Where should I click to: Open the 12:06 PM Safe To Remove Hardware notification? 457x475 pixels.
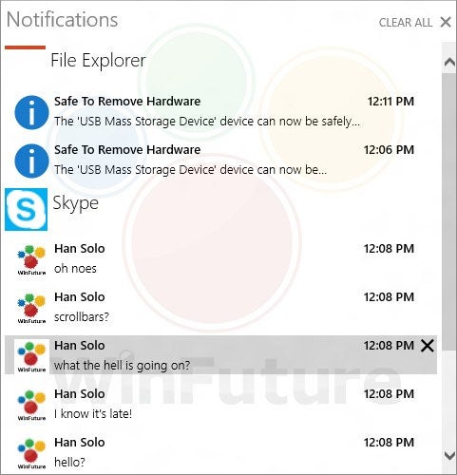tap(220, 161)
